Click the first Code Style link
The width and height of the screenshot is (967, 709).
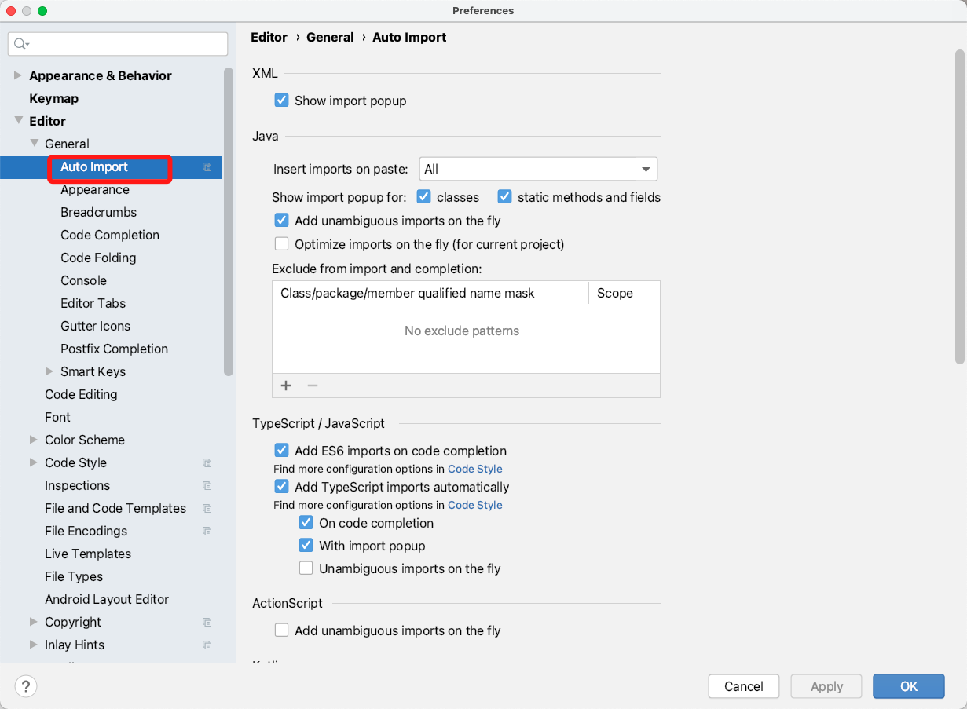pyautogui.click(x=474, y=469)
